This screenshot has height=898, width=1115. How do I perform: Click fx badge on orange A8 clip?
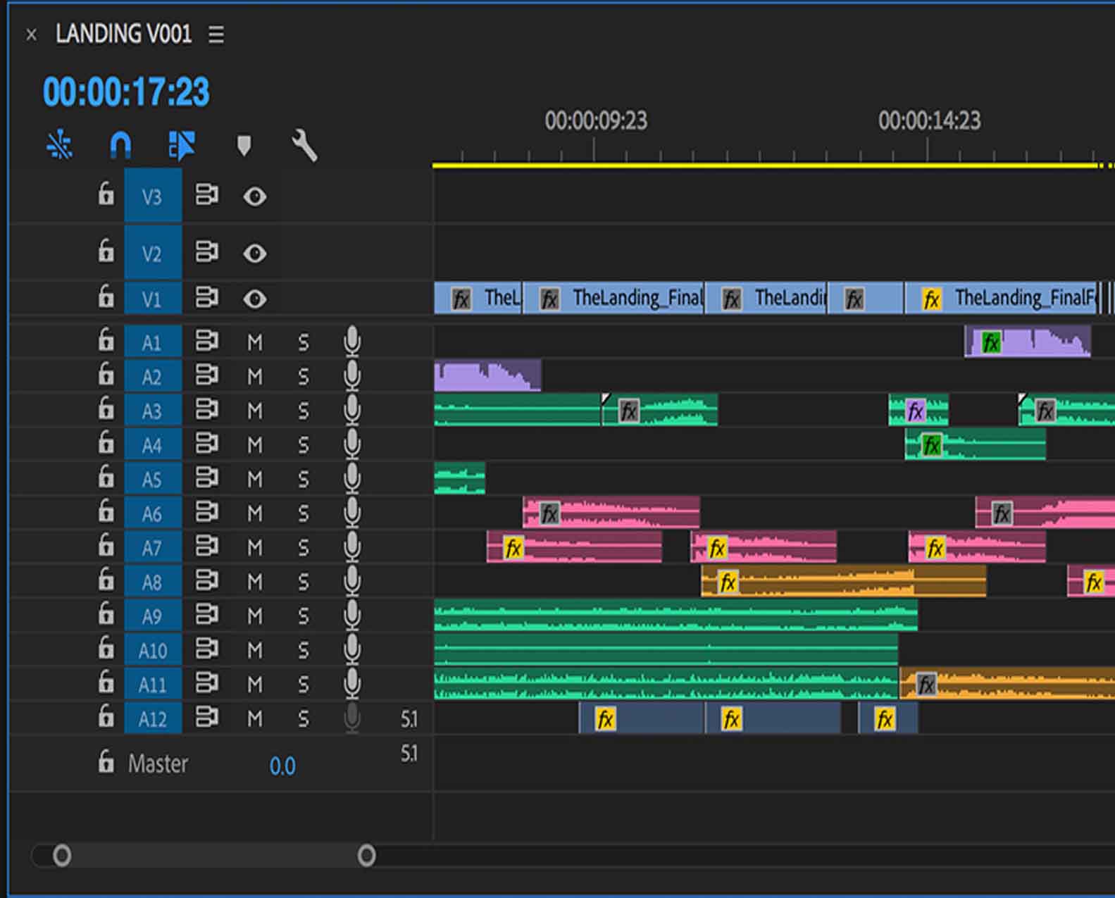click(x=728, y=582)
